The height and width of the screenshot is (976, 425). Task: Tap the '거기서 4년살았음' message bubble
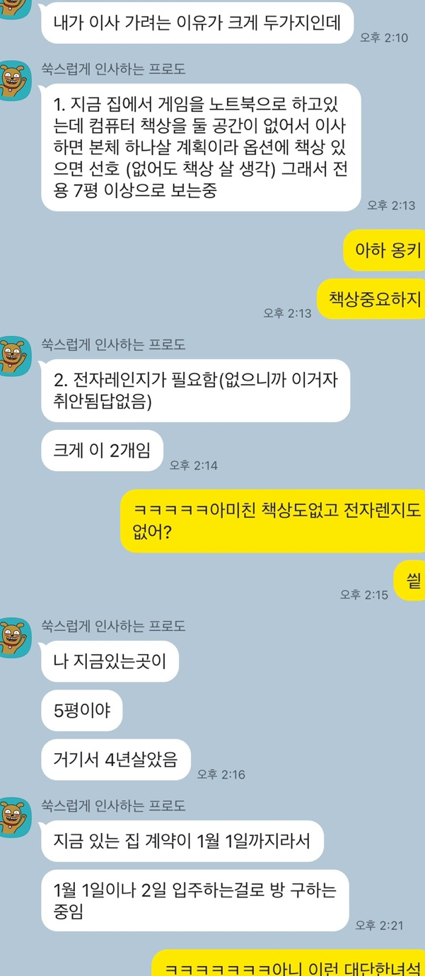click(x=116, y=760)
